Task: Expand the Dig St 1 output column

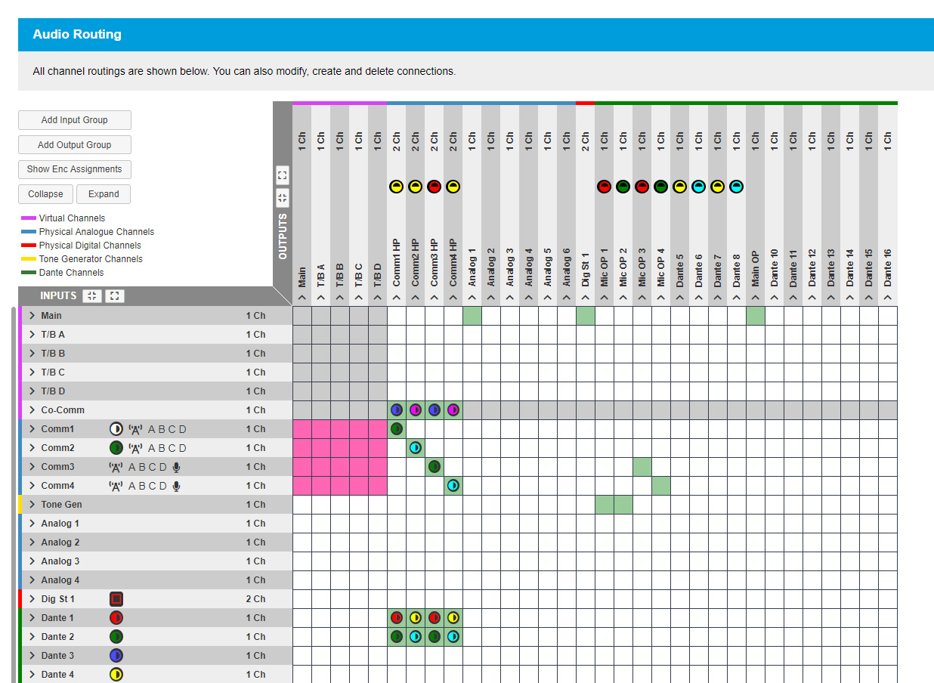Action: (x=585, y=298)
